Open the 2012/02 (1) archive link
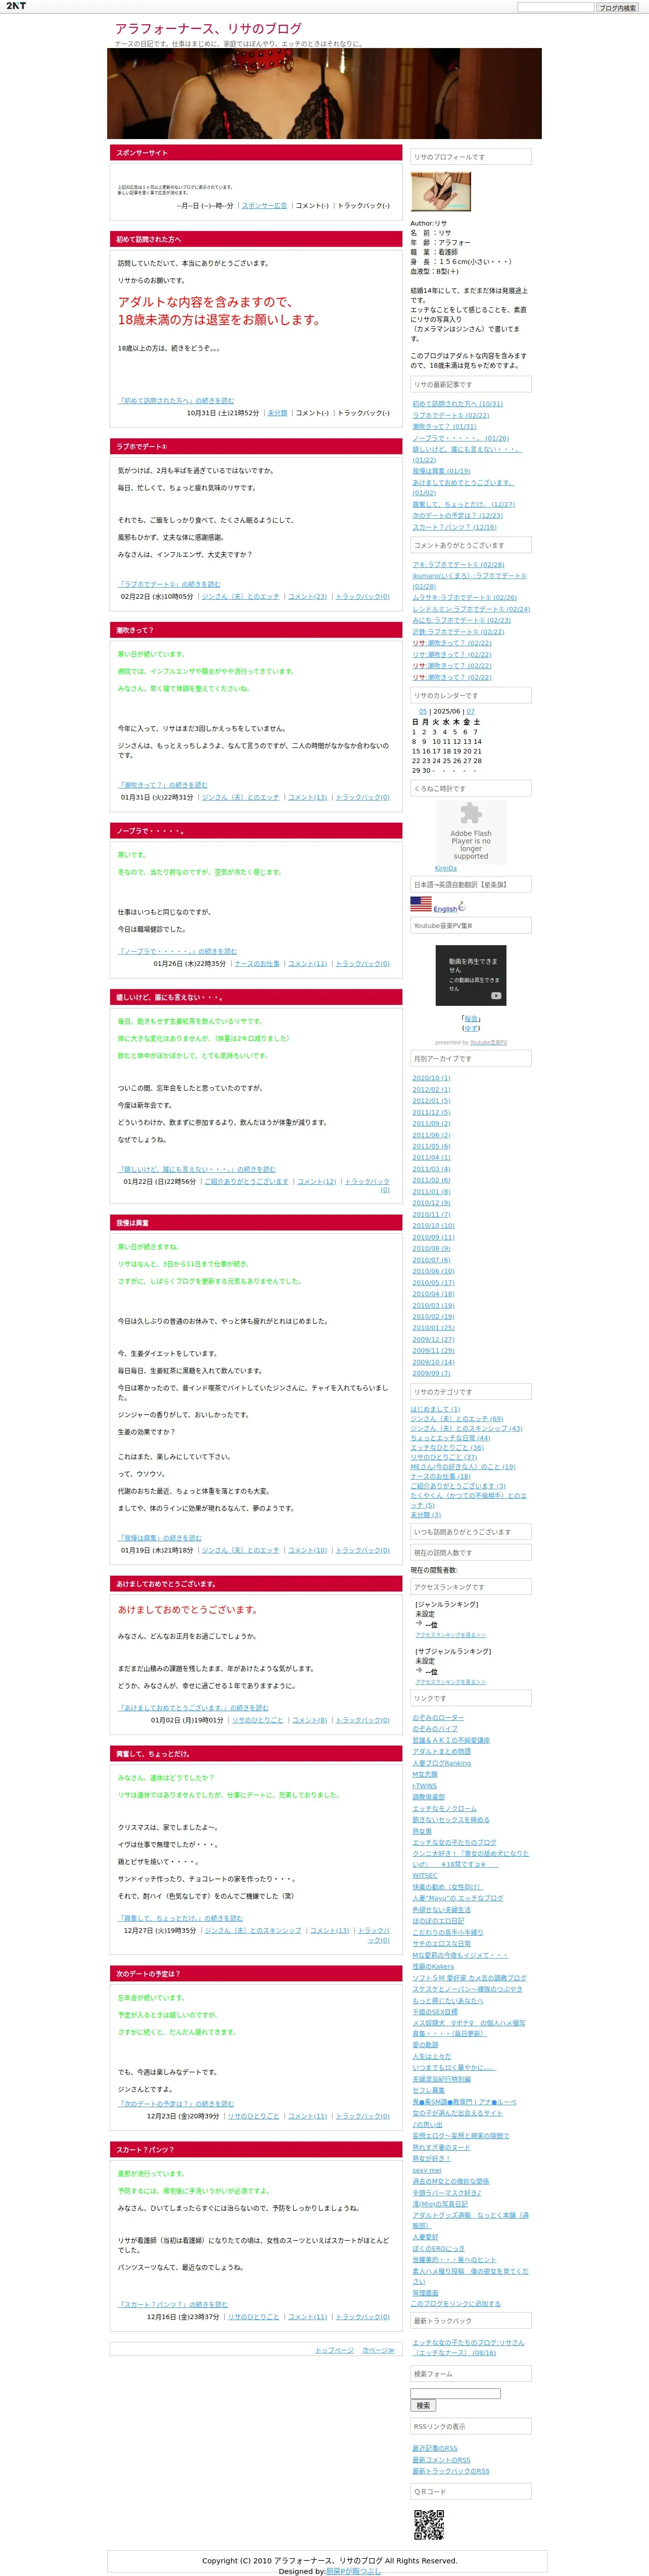 point(431,1090)
